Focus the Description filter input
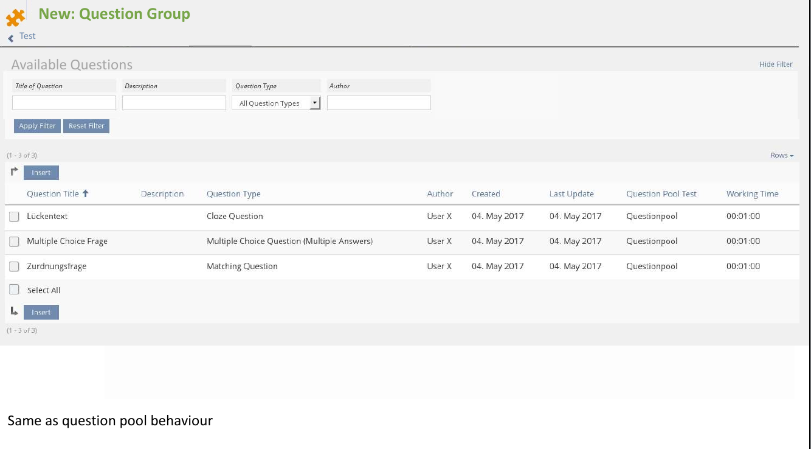This screenshot has height=449, width=811. click(x=174, y=103)
